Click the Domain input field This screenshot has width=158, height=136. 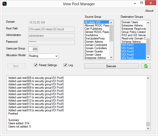pos(51,22)
